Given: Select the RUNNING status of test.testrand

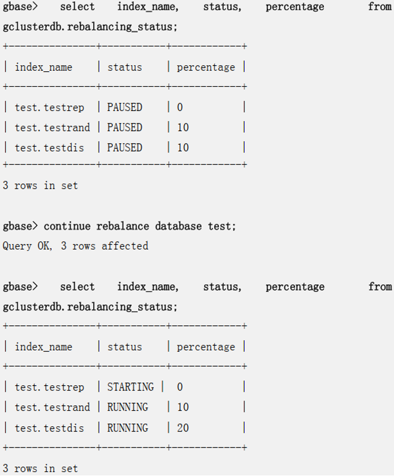Looking at the screenshot, I should point(128,407).
